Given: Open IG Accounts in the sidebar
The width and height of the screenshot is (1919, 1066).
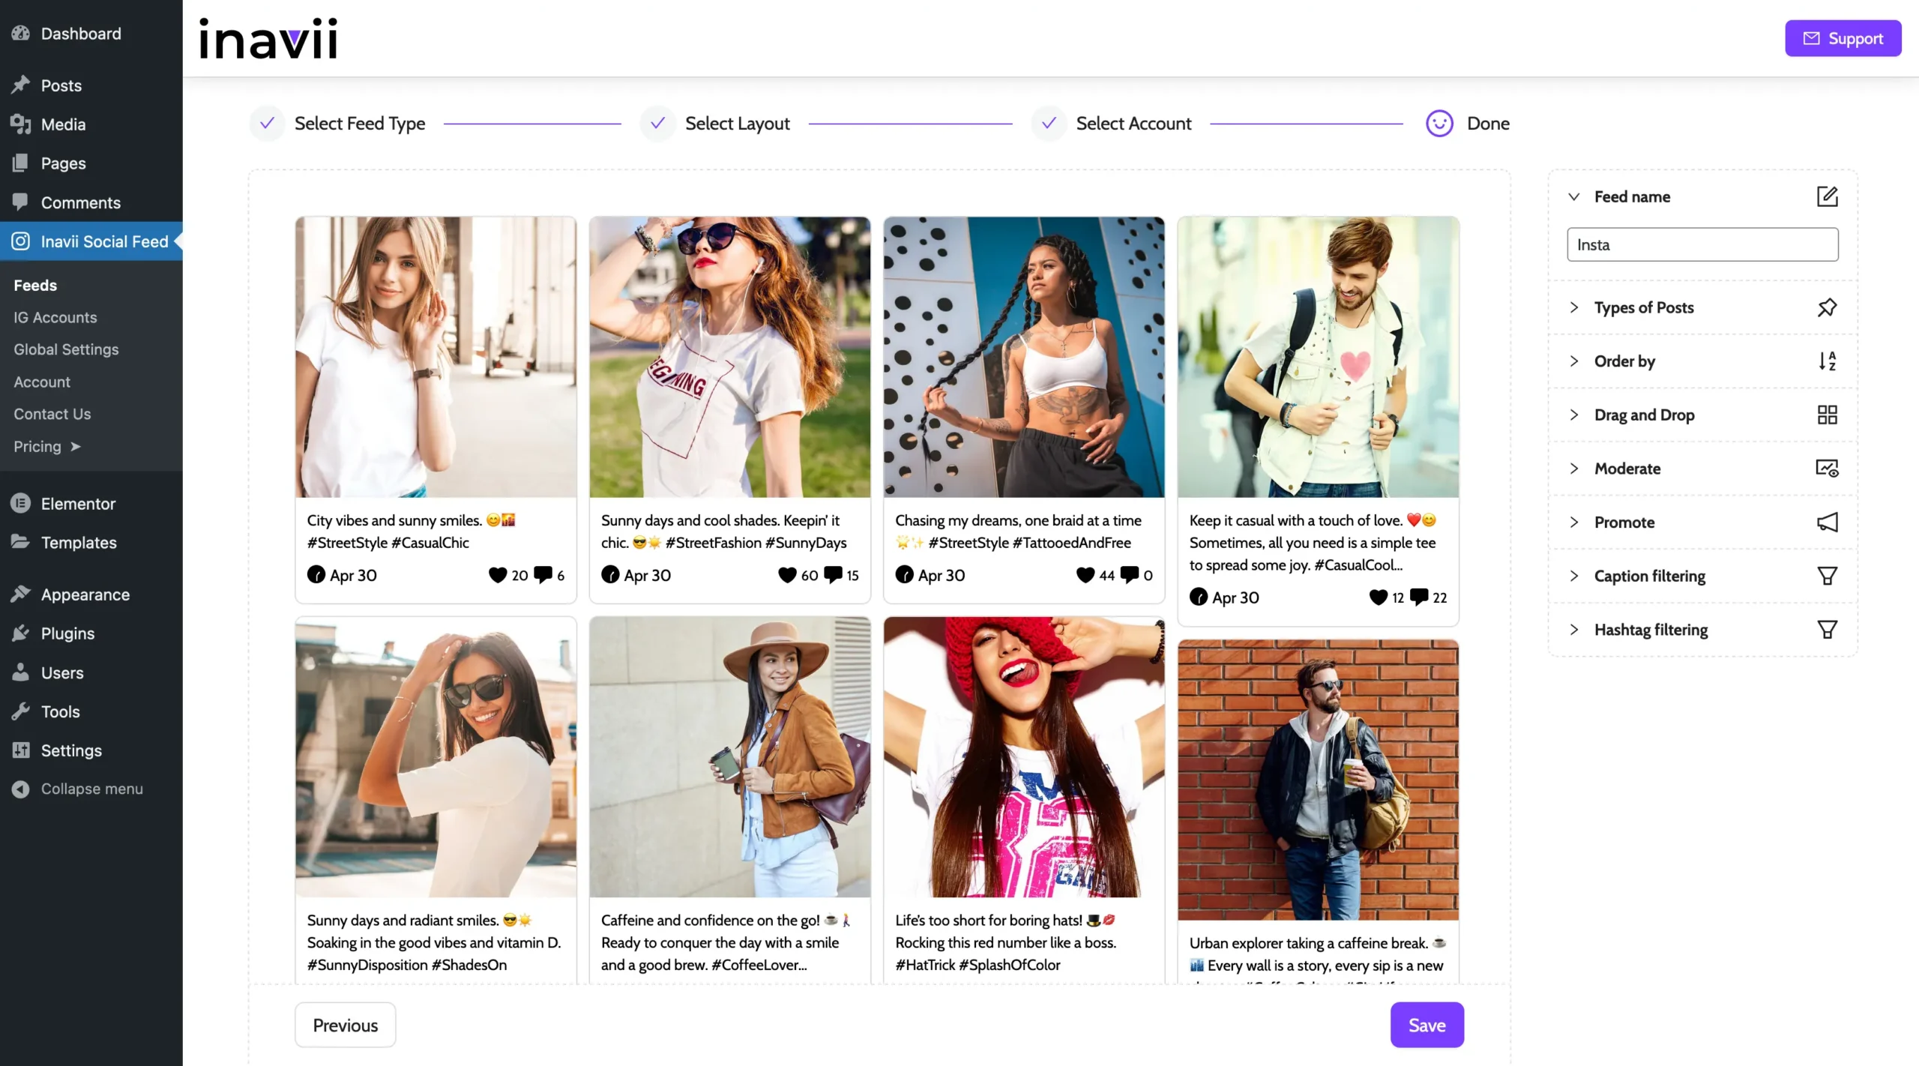Looking at the screenshot, I should coord(55,318).
